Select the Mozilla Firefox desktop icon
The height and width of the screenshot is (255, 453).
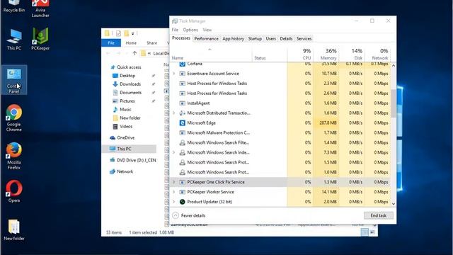click(x=14, y=156)
